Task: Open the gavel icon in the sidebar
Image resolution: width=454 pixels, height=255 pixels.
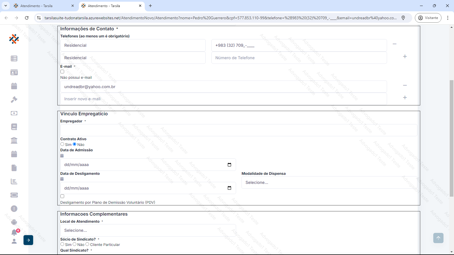Action: pyautogui.click(x=14, y=99)
